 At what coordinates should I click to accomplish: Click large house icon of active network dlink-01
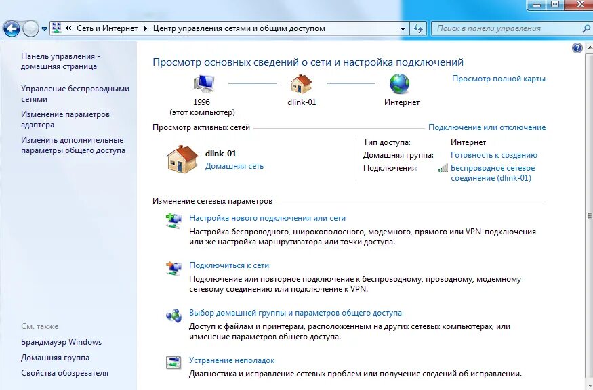pyautogui.click(x=182, y=159)
